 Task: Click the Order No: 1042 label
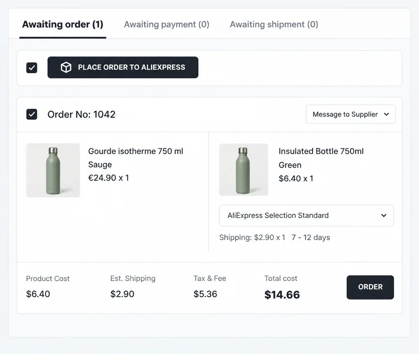pyautogui.click(x=81, y=114)
